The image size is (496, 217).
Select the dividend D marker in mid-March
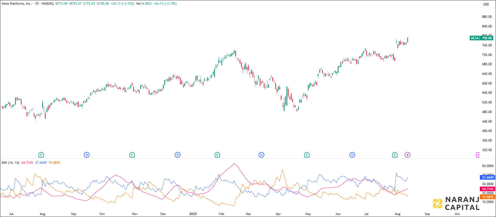(261, 155)
